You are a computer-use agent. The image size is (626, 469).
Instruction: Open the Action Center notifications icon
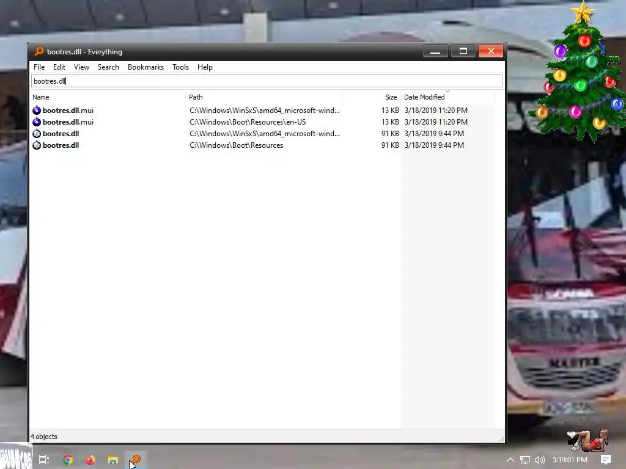(606, 460)
